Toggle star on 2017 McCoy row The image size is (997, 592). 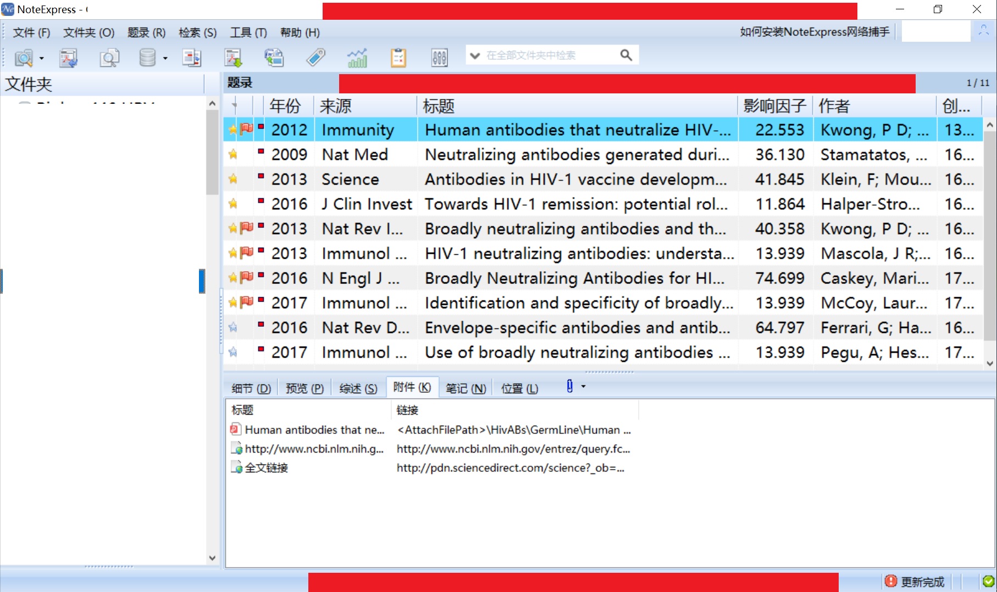tap(233, 303)
